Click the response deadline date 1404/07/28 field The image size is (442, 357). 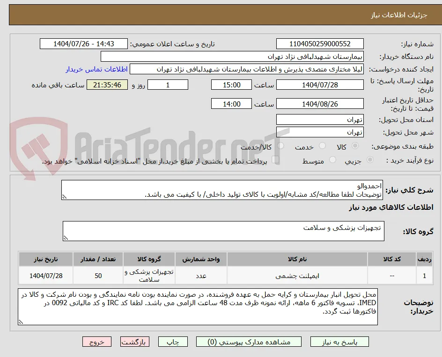pos(320,85)
